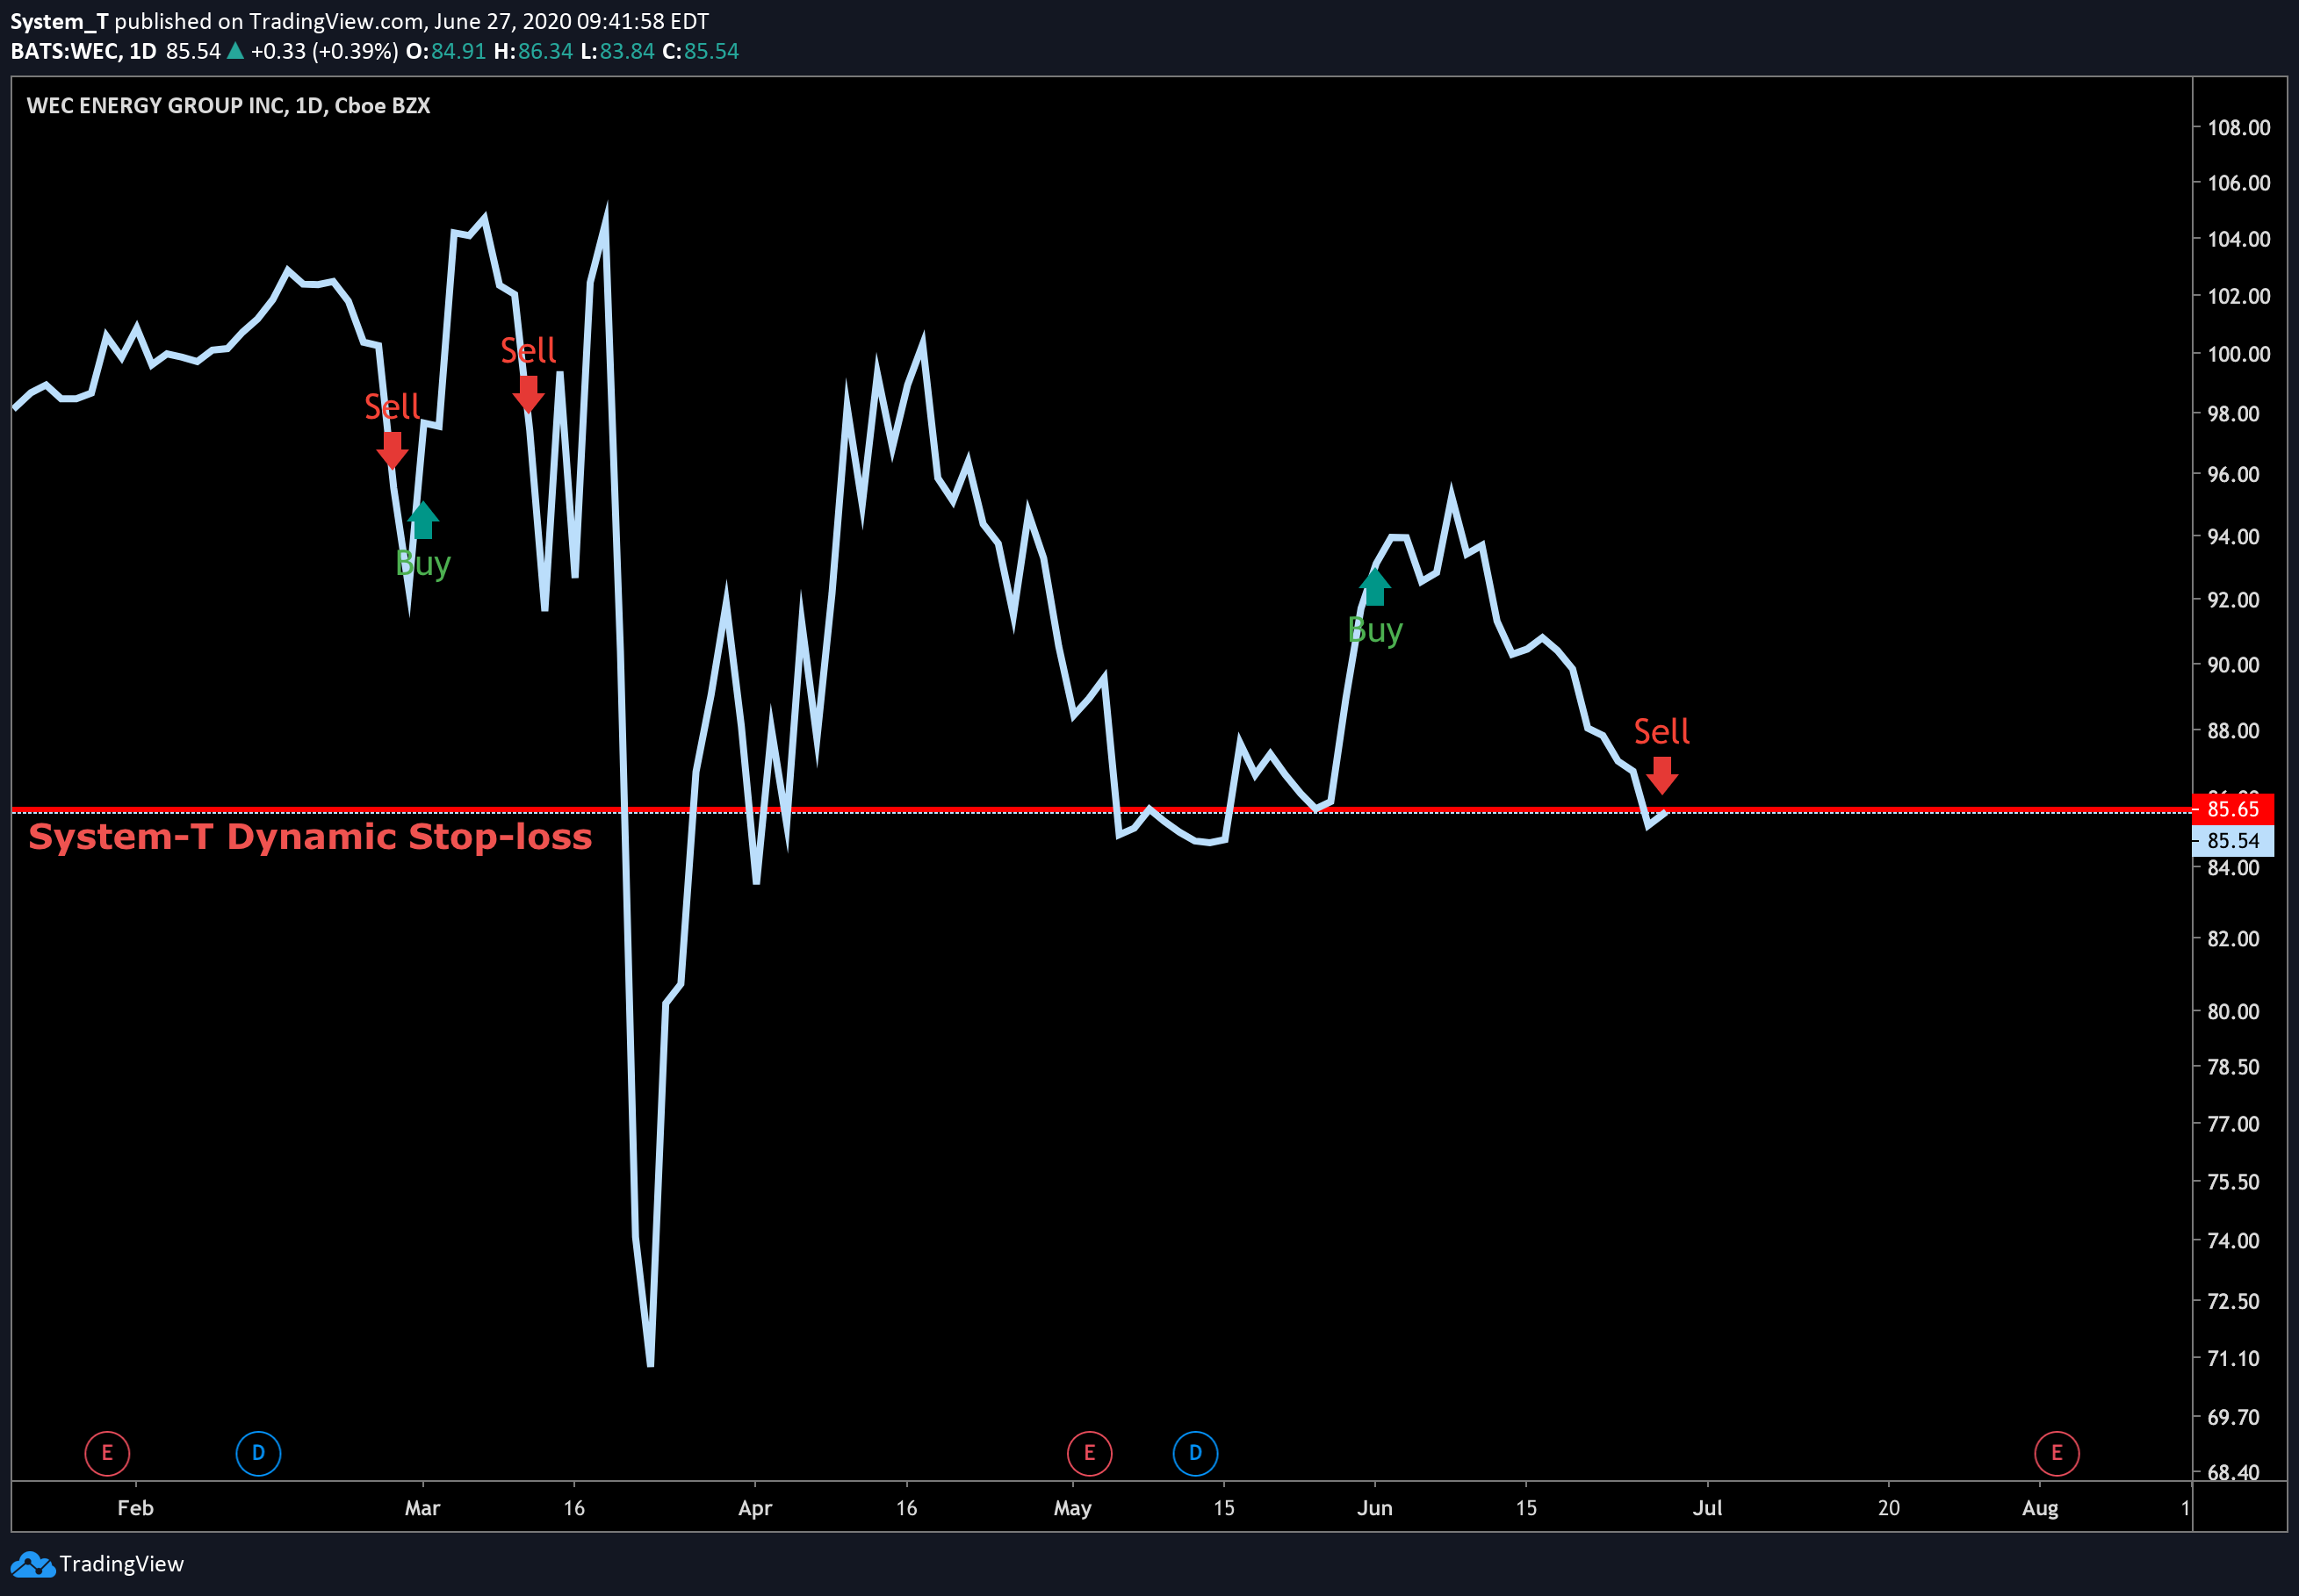Click the Feb label on the time axis
This screenshot has height=1596, width=2299.
135,1507
